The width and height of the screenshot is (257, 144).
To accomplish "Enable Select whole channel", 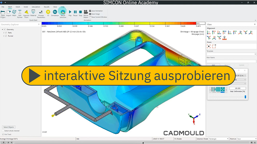I will (3, 131).
